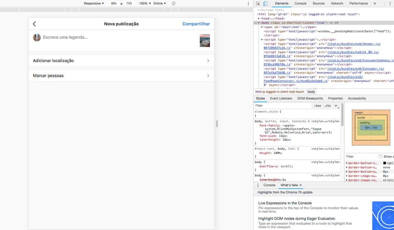Switch to the Event Listeners tab
The image size is (394, 230).
(x=281, y=99)
